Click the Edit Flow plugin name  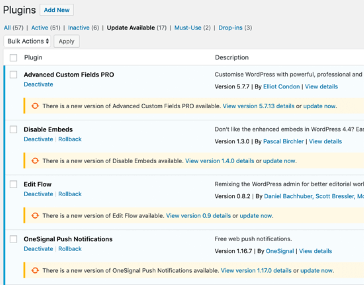[37, 184]
